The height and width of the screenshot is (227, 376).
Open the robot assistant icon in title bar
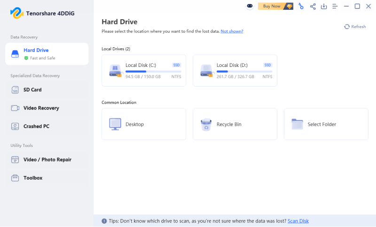pos(250,6)
